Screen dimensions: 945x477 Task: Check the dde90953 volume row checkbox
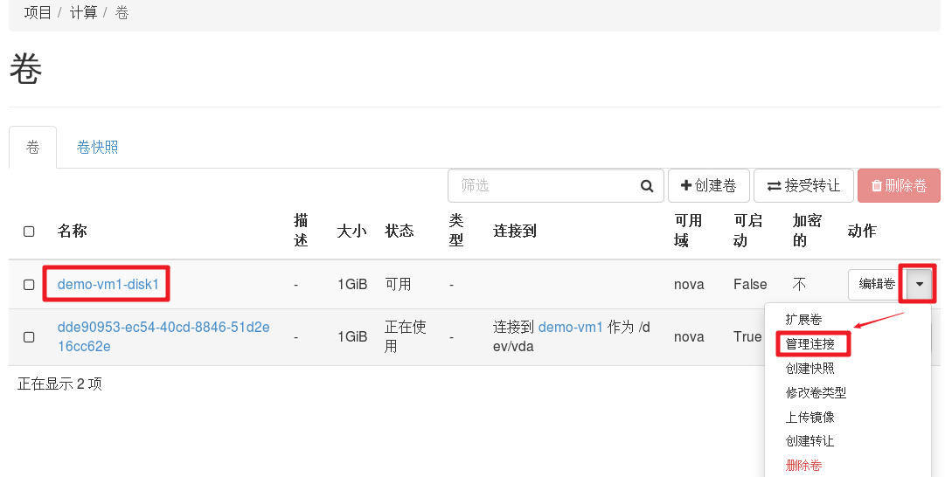click(29, 336)
